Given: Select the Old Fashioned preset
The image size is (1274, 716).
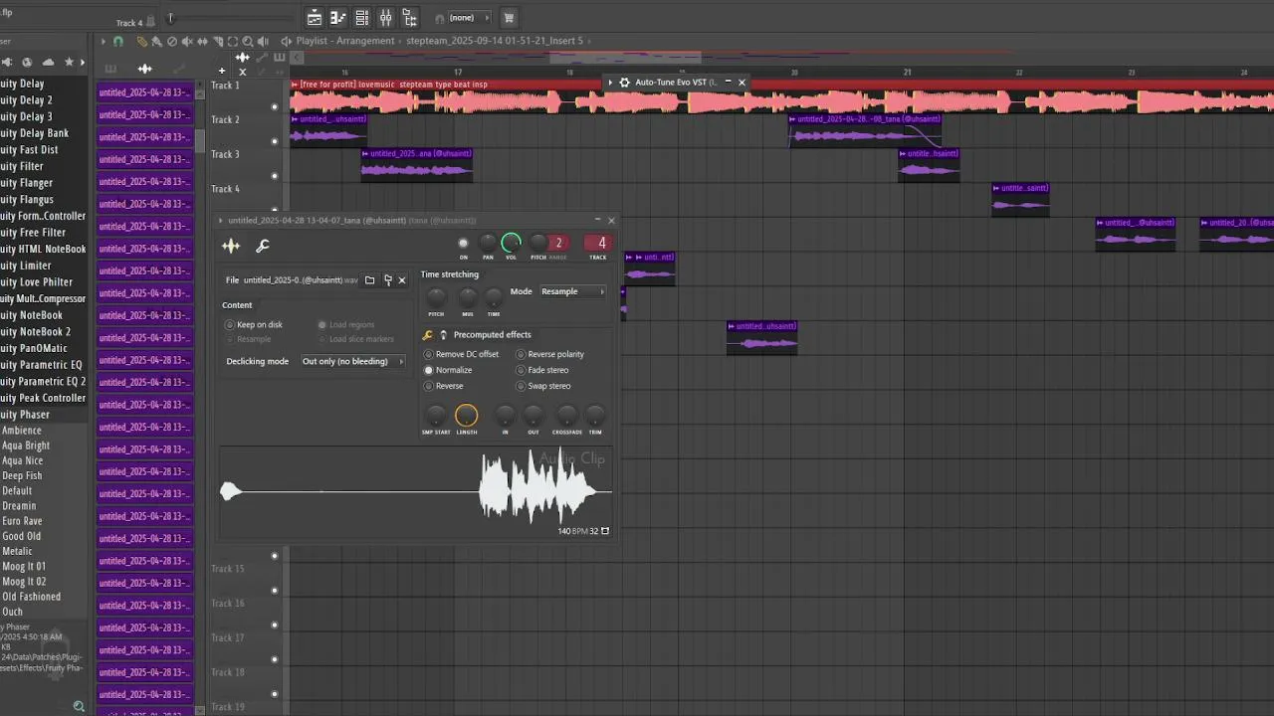Looking at the screenshot, I should (31, 597).
